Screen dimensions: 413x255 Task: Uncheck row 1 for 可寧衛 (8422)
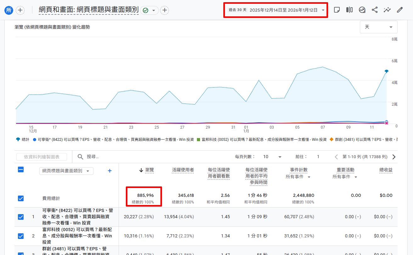20,217
